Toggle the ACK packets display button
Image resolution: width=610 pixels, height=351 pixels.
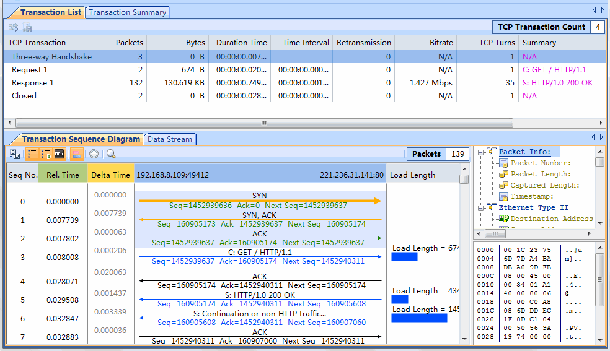click(59, 154)
